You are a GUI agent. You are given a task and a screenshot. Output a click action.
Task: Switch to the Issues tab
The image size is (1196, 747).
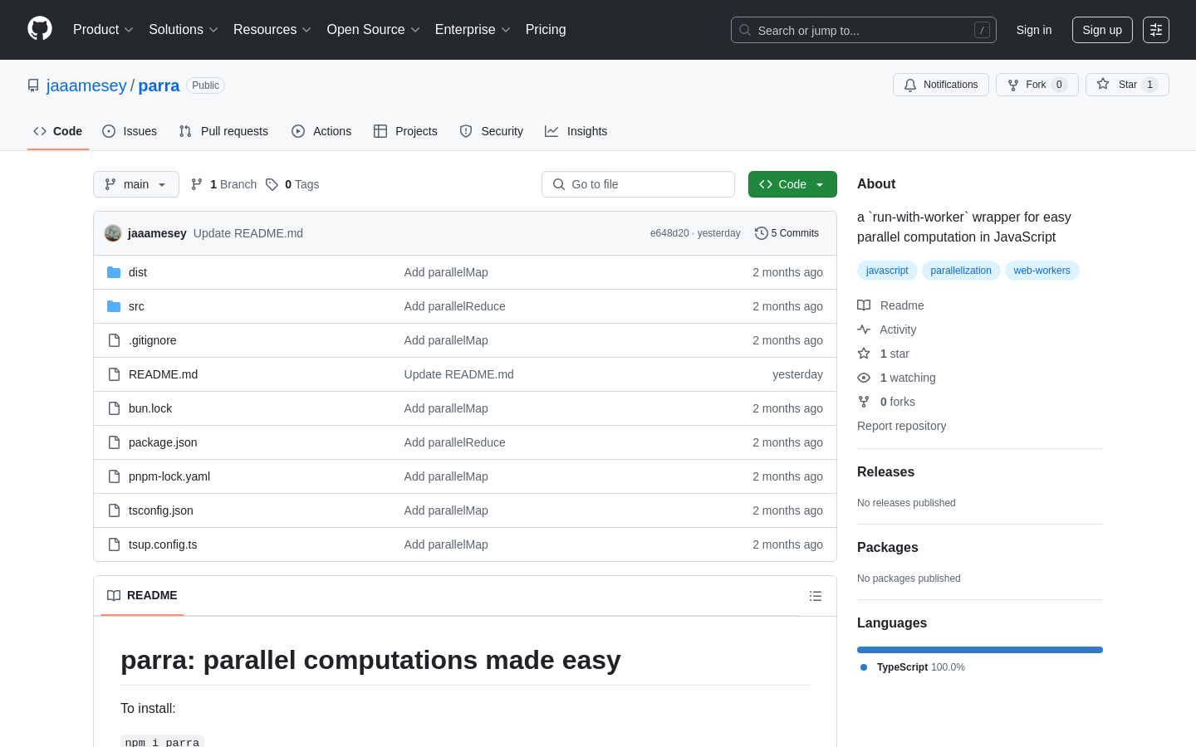[130, 131]
